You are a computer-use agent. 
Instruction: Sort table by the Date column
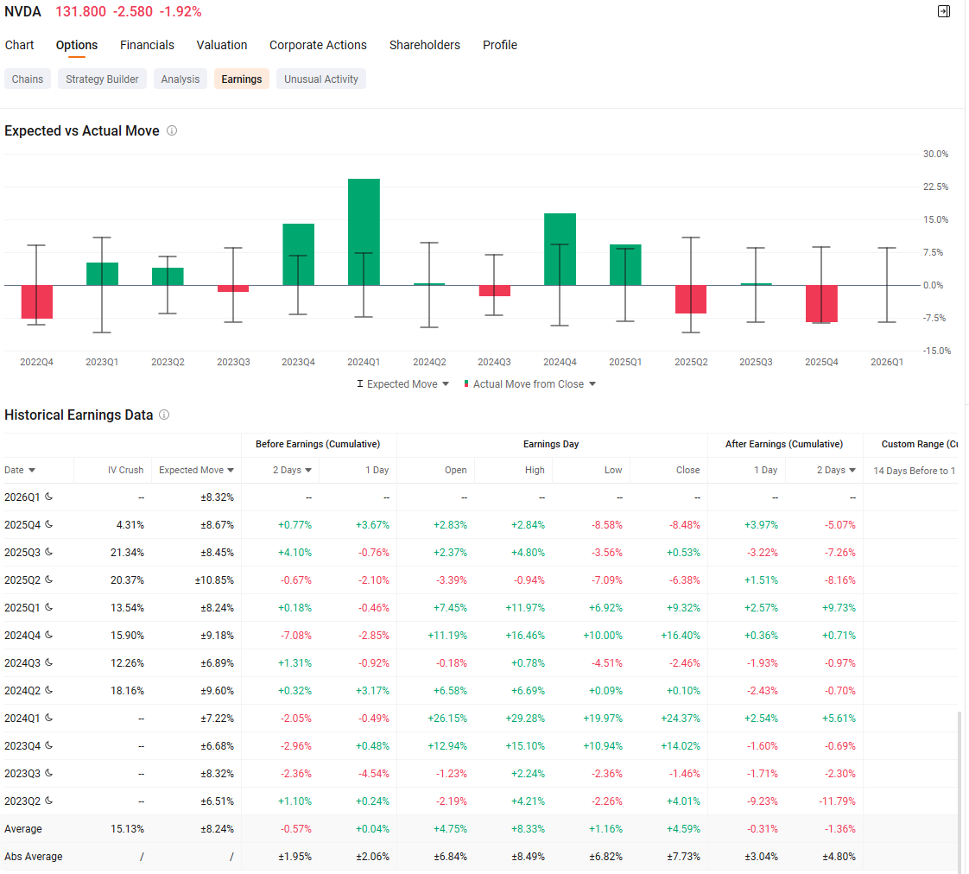[x=20, y=470]
